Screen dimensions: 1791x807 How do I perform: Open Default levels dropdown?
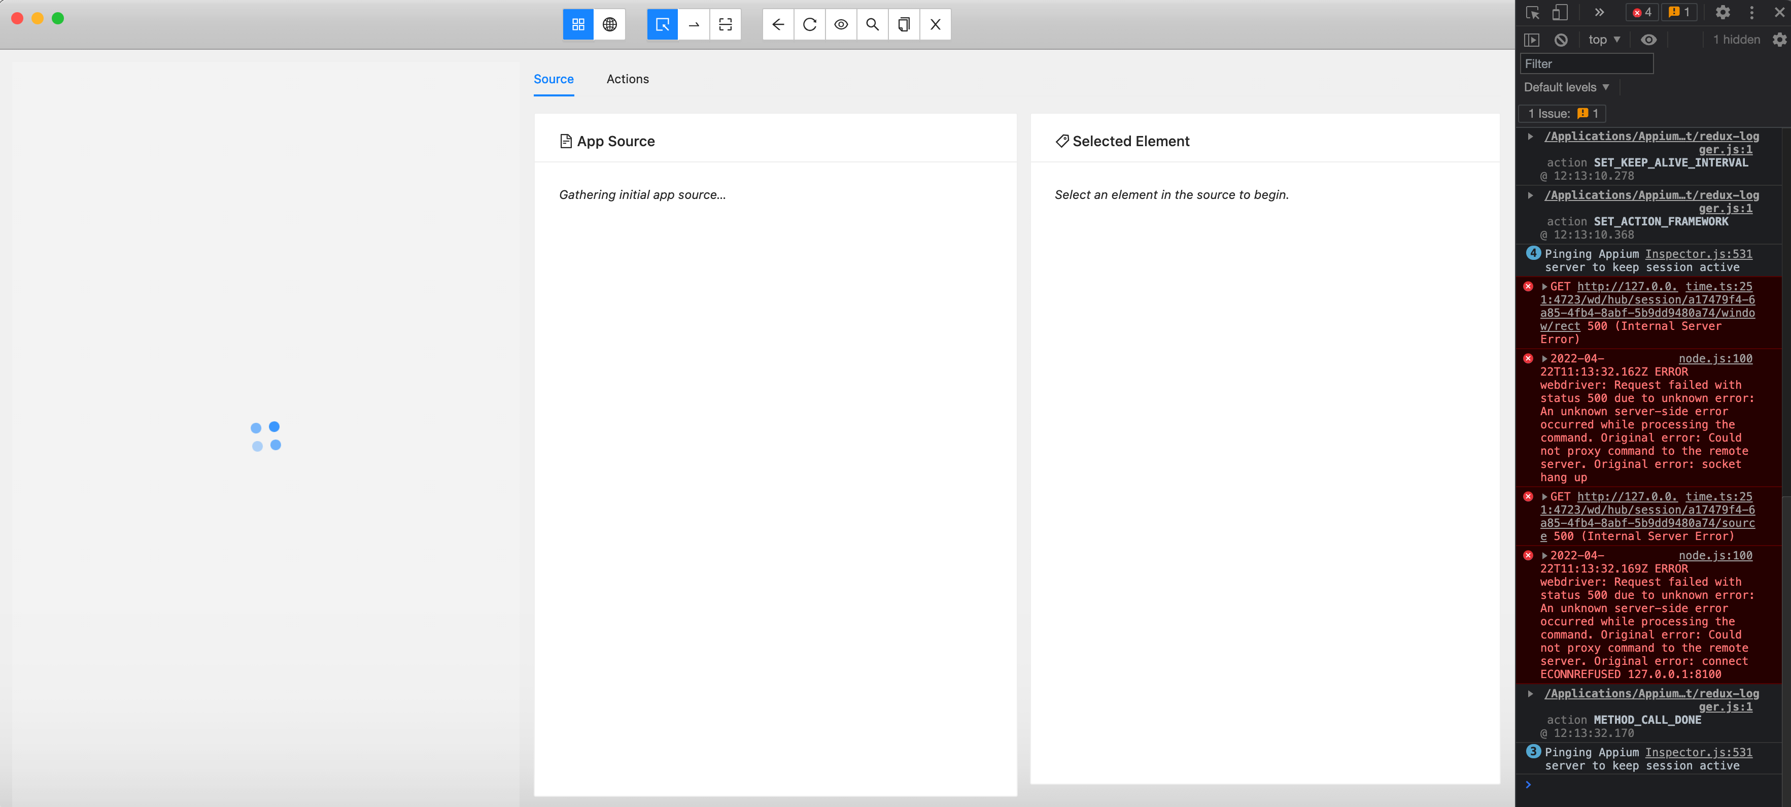(1566, 88)
